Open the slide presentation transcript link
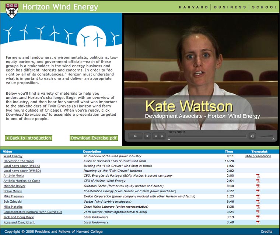The image size is (280, 235). pyautogui.click(x=258, y=156)
